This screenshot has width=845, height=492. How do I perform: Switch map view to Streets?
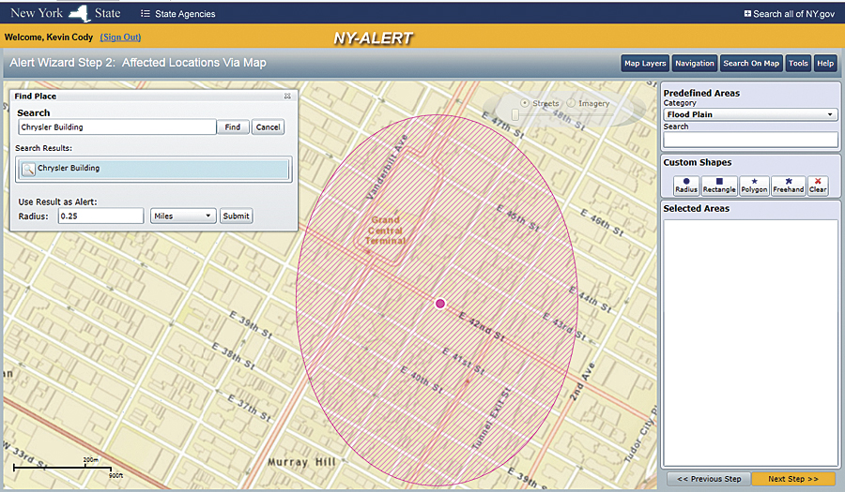[524, 103]
